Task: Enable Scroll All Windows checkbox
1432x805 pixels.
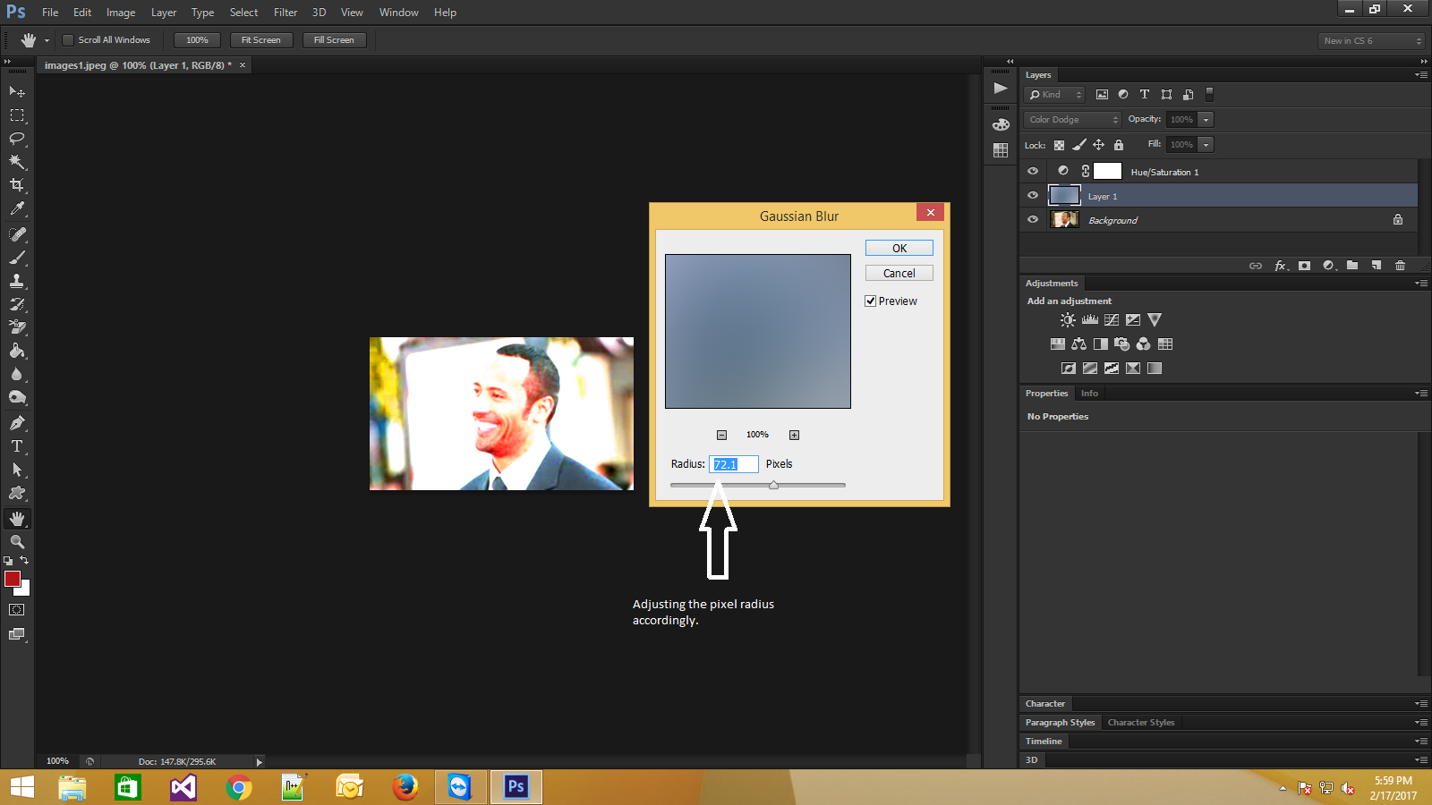Action: (x=67, y=39)
